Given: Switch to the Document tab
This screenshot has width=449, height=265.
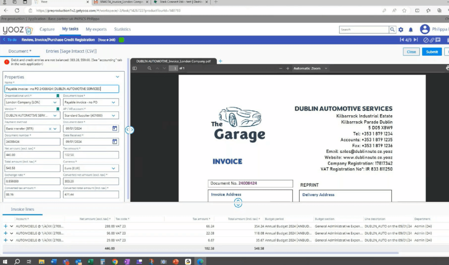Looking at the screenshot, I should 20,51.
